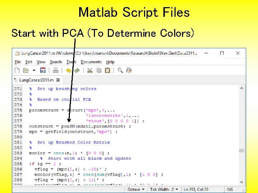The width and height of the screenshot is (258, 193).
Task: Click 'paramstruct = struct' on line 275
Action: click(x=56, y=110)
